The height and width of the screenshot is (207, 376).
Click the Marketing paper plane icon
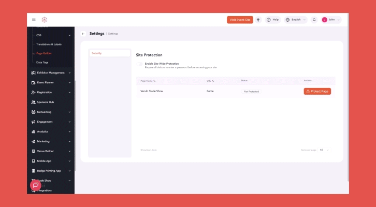33,142
